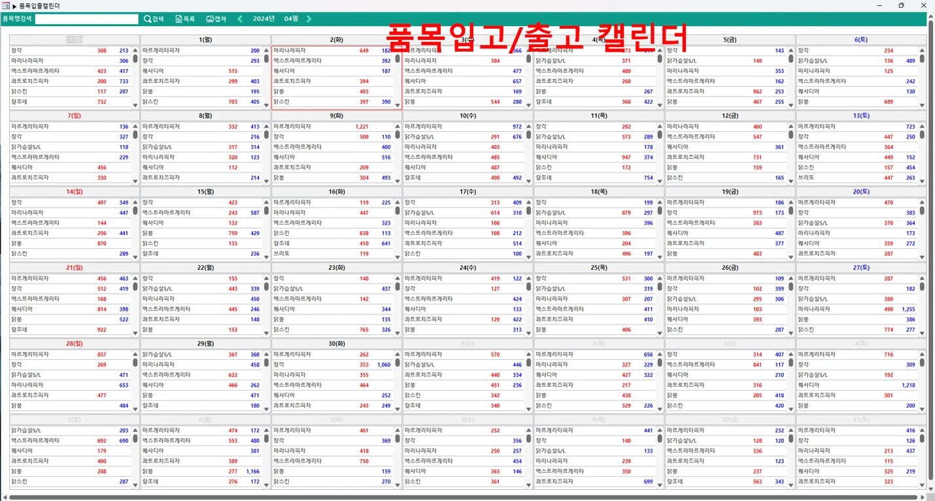The height and width of the screenshot is (501, 935).
Task: Click the value 1,060 in 30(화)
Action: pos(384,365)
